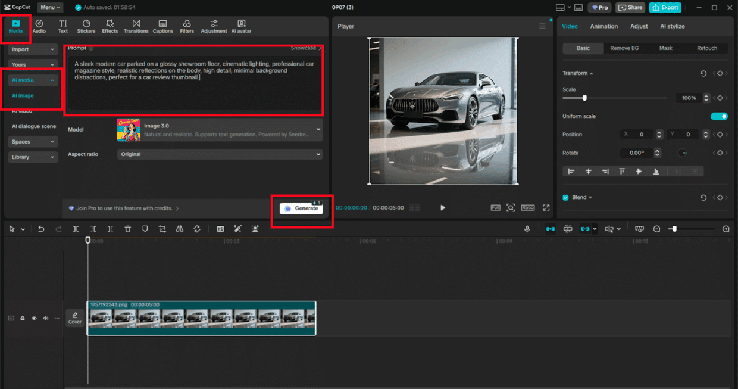
Task: Select the AI avatar tool
Action: pyautogui.click(x=241, y=26)
